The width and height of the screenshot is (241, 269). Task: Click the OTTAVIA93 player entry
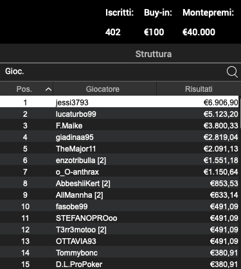pyautogui.click(x=119, y=241)
